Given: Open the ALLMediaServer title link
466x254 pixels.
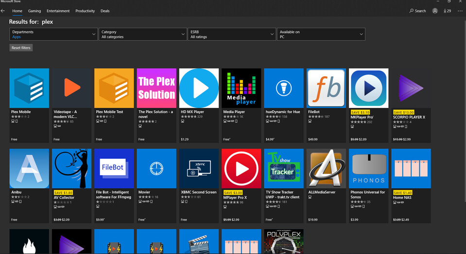Looking at the screenshot, I should [322, 192].
